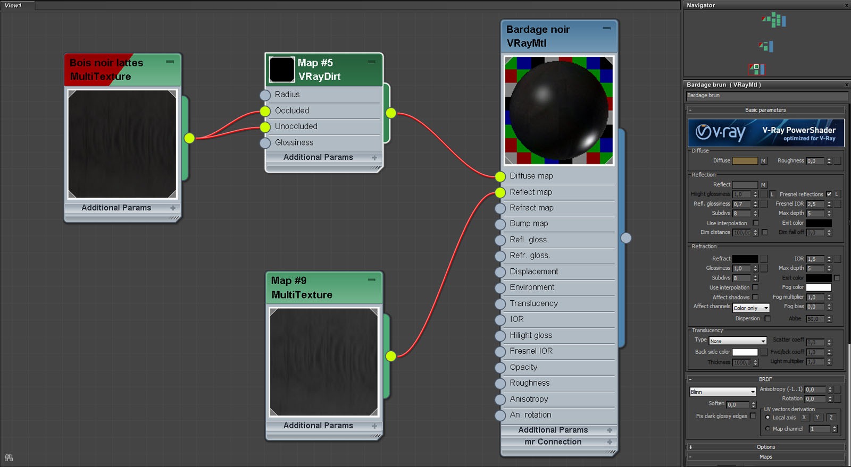Collapse the Bois noir lattes node

point(170,62)
